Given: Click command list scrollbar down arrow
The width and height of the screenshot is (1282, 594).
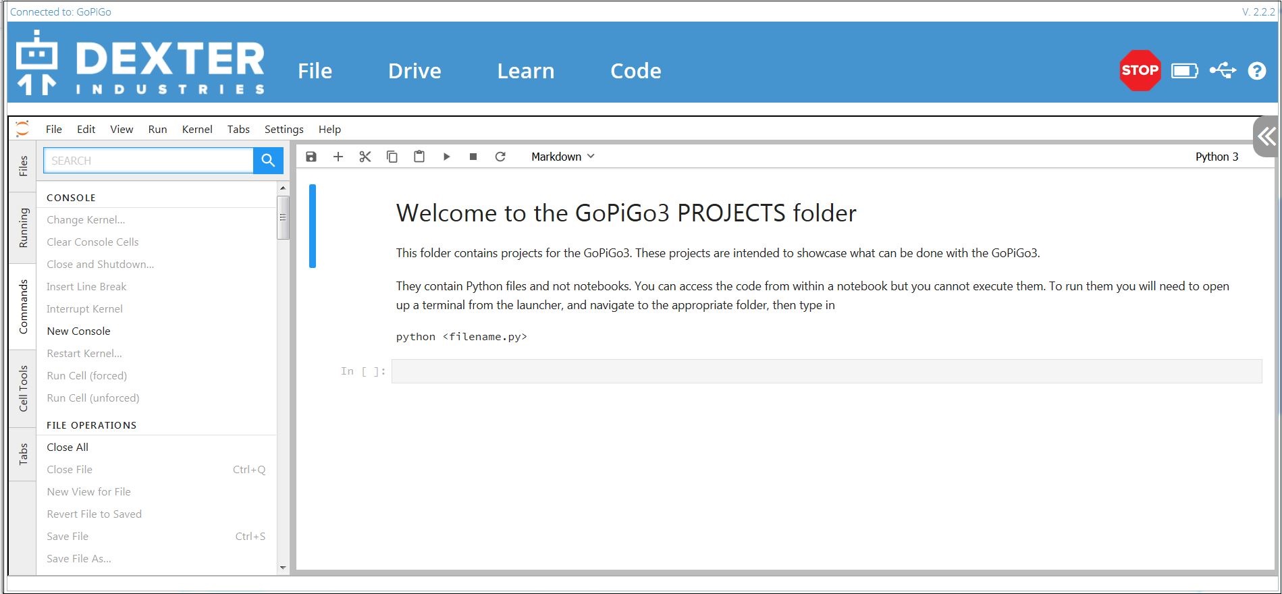Looking at the screenshot, I should pyautogui.click(x=283, y=568).
